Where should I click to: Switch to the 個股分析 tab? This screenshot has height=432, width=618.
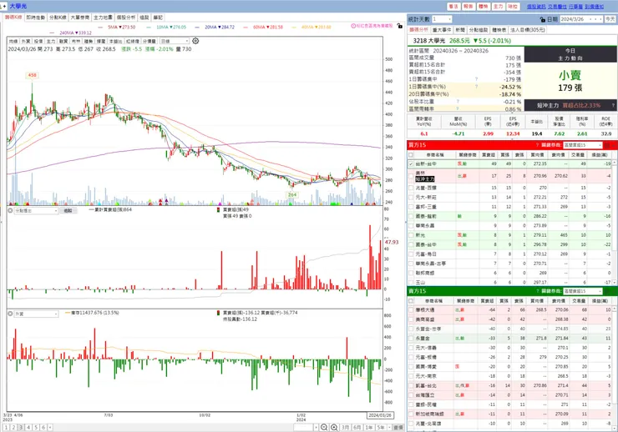126,18
